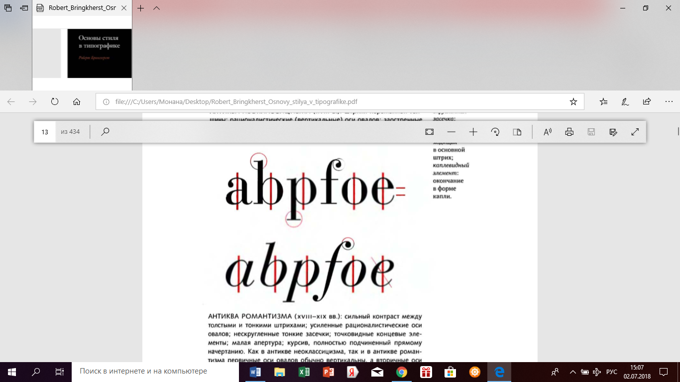Viewport: 680px width, 382px height.
Task: Go forward in browser history
Action: click(x=33, y=101)
